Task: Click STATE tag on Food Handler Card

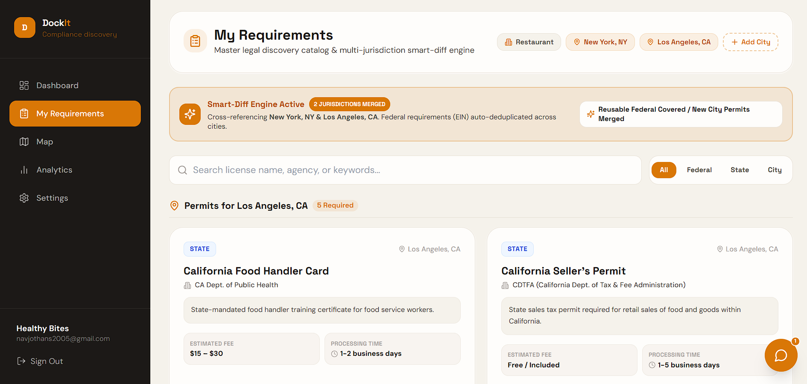Action: coord(200,249)
